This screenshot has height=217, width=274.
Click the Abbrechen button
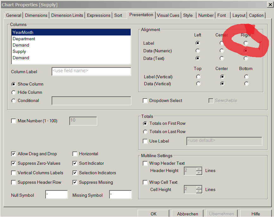[188, 214]
